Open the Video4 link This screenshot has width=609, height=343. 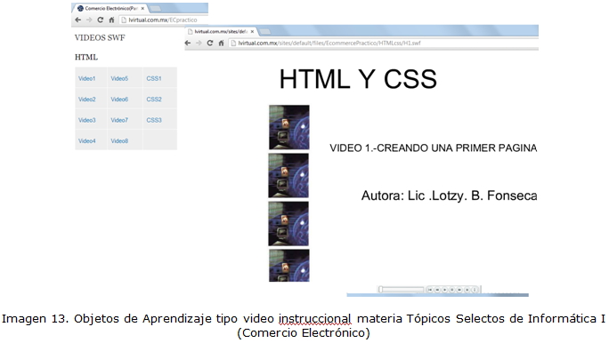point(86,141)
